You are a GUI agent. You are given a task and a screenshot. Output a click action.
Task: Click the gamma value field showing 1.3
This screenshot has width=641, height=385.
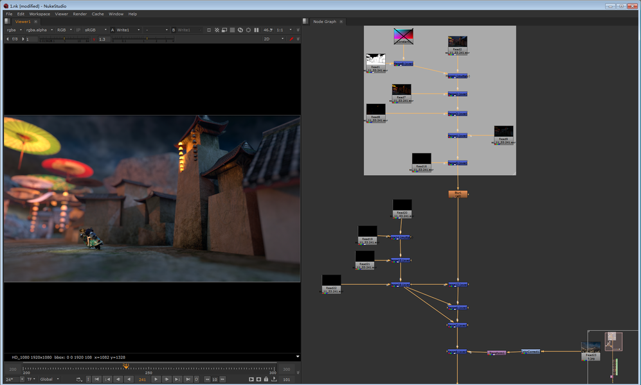click(104, 39)
